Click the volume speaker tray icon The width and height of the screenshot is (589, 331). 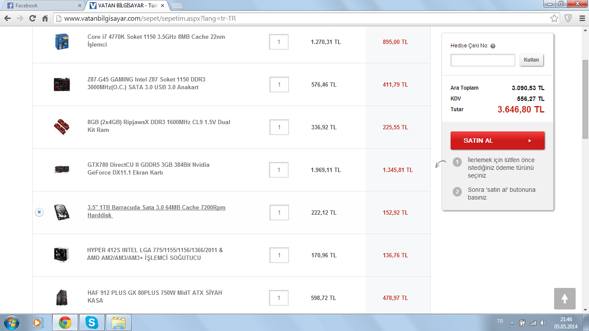pos(543,323)
